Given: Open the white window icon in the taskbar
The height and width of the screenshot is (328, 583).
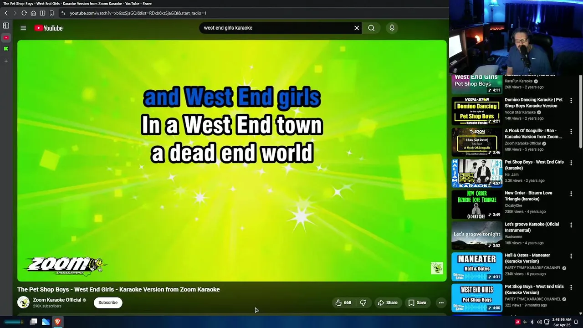Looking at the screenshot, I should point(33,322).
